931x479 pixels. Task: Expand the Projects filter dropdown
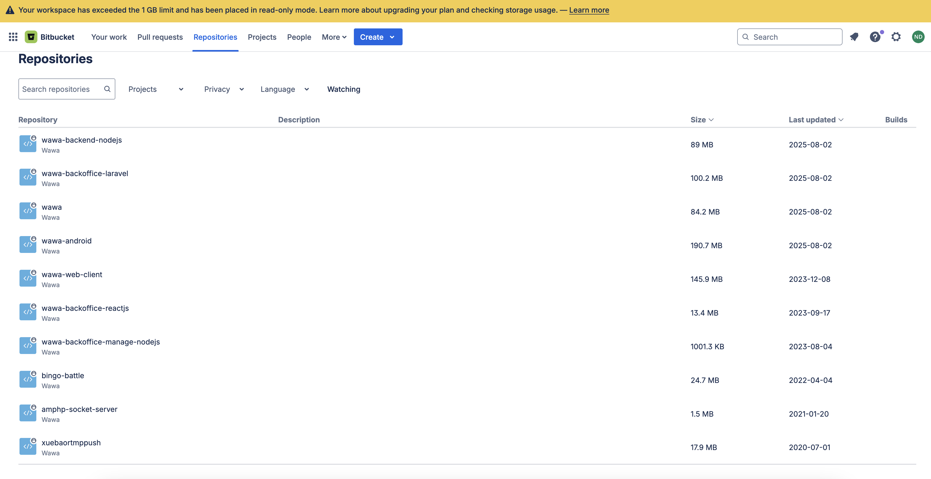pos(156,89)
